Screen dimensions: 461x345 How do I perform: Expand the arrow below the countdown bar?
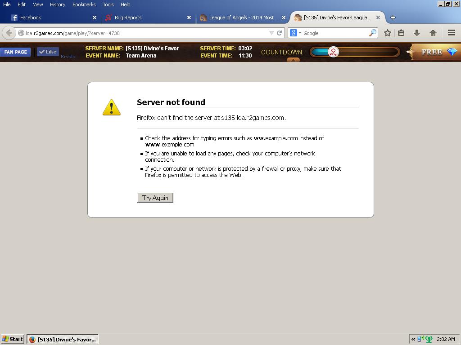point(293,60)
